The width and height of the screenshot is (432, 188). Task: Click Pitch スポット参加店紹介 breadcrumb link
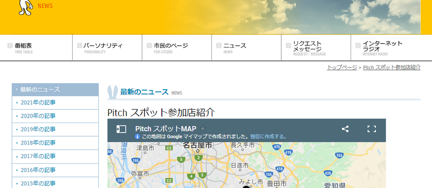(x=392, y=67)
